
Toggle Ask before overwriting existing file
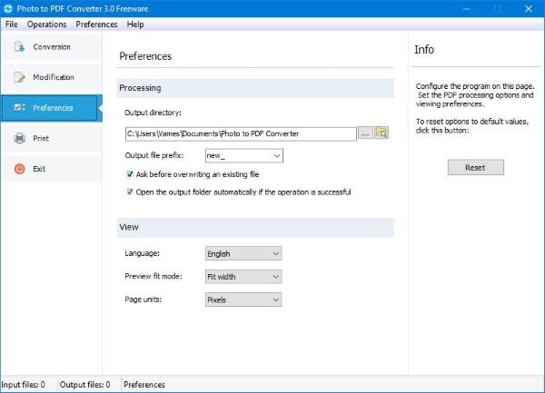coord(130,174)
